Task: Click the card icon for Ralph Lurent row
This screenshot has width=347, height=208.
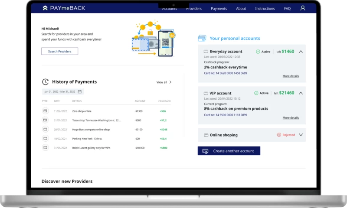Action: coord(46,147)
